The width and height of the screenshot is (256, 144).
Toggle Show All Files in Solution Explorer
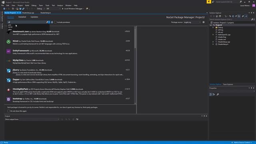pyautogui.click(x=239, y=16)
